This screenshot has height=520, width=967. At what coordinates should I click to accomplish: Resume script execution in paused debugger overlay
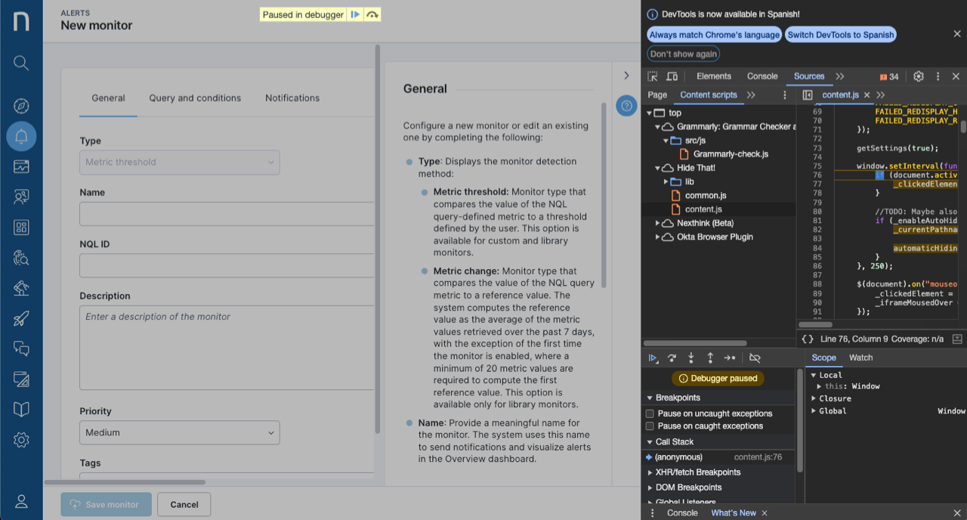(355, 14)
